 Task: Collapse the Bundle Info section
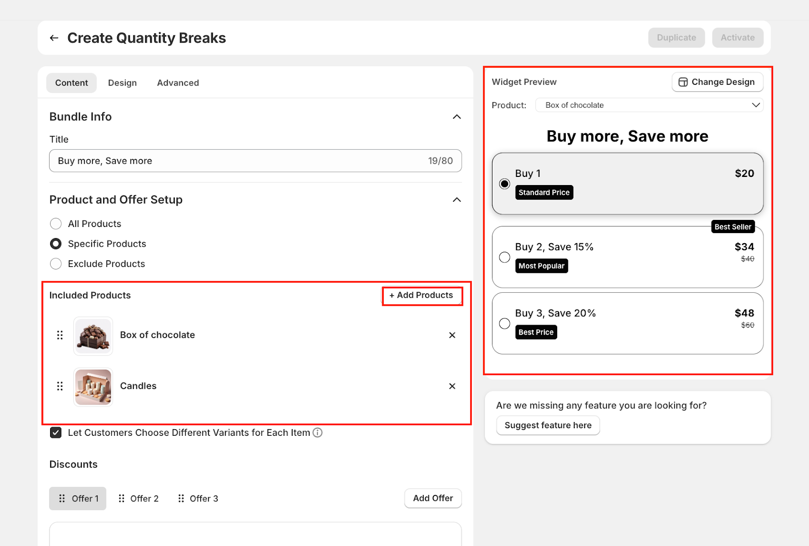coord(457,117)
